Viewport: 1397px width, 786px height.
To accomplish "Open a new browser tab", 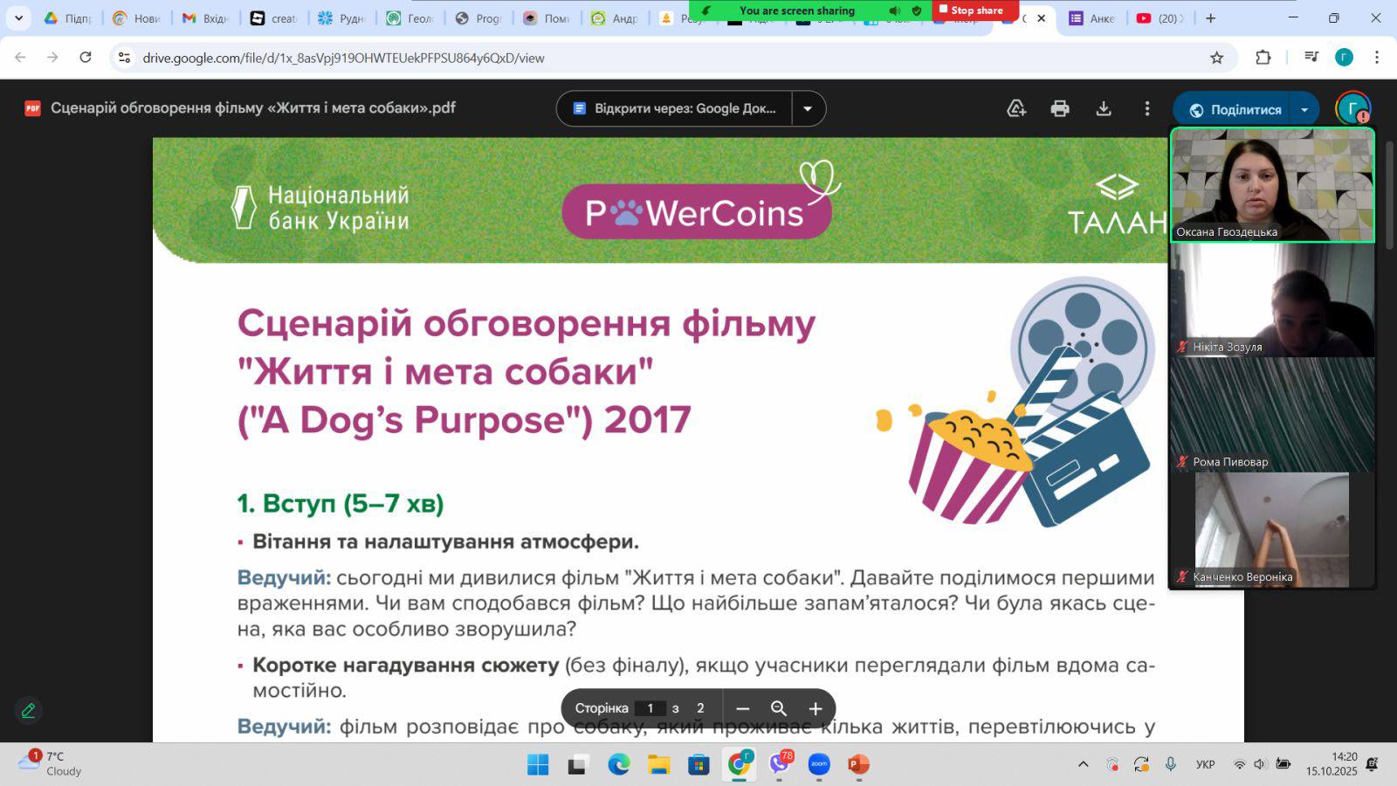I will tap(1210, 18).
